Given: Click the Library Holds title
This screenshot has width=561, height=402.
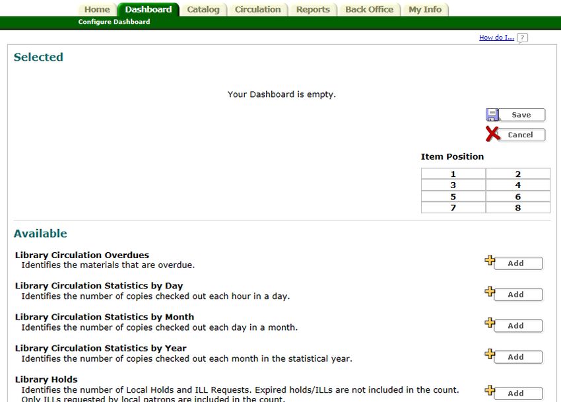Looking at the screenshot, I should tap(46, 380).
